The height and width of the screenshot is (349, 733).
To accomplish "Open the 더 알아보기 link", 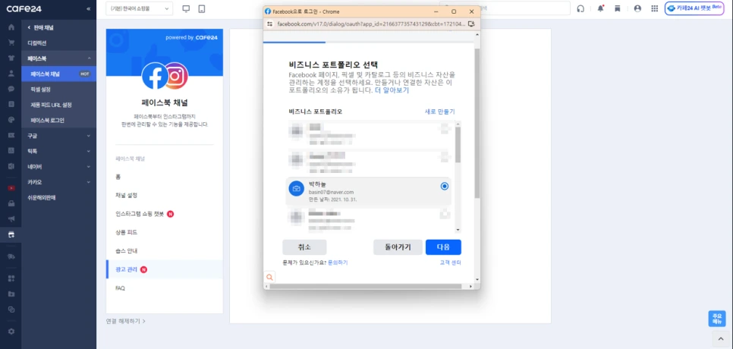I will [x=392, y=90].
